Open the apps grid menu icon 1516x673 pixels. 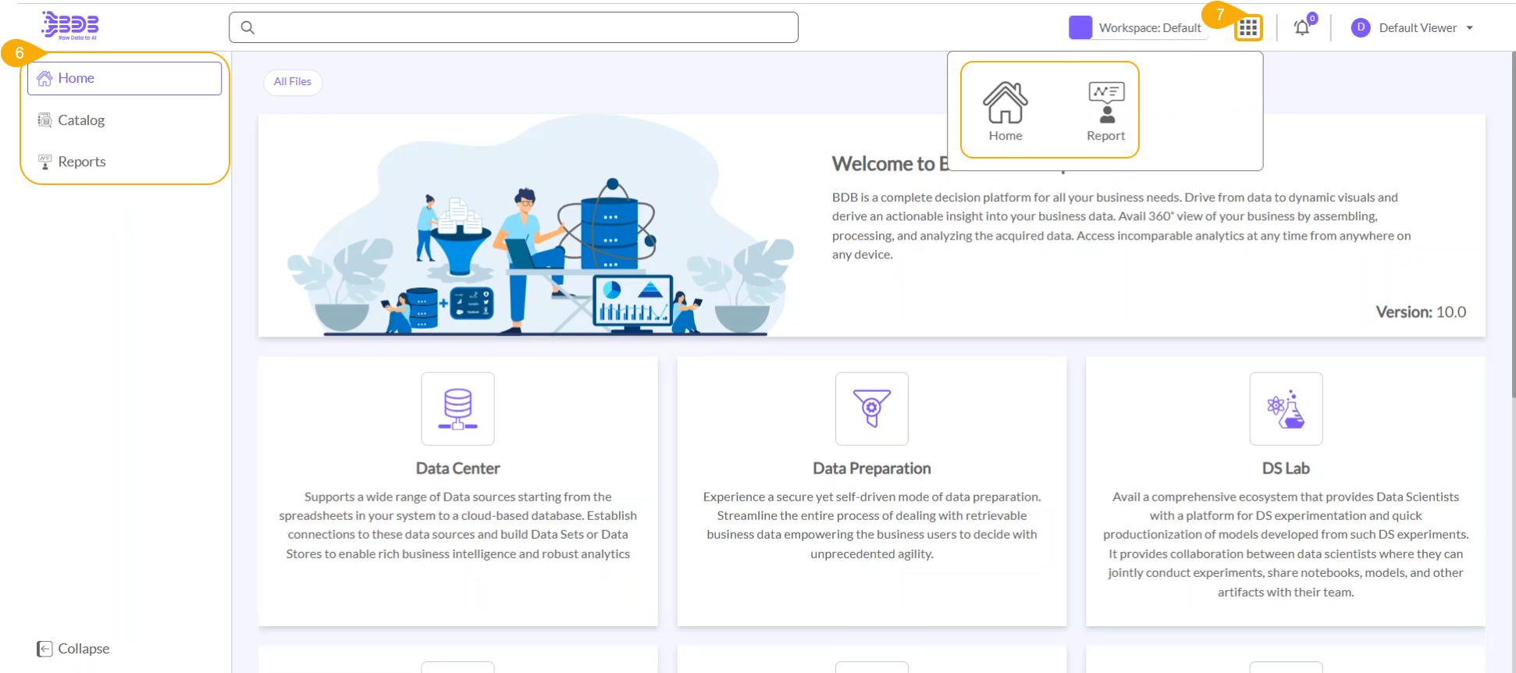[x=1247, y=28]
